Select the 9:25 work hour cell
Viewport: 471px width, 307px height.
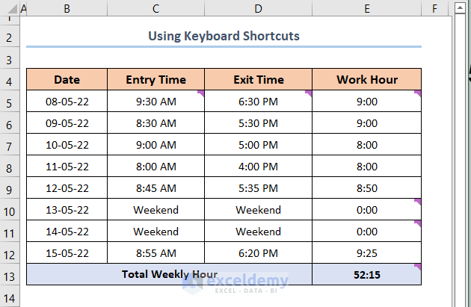click(366, 253)
